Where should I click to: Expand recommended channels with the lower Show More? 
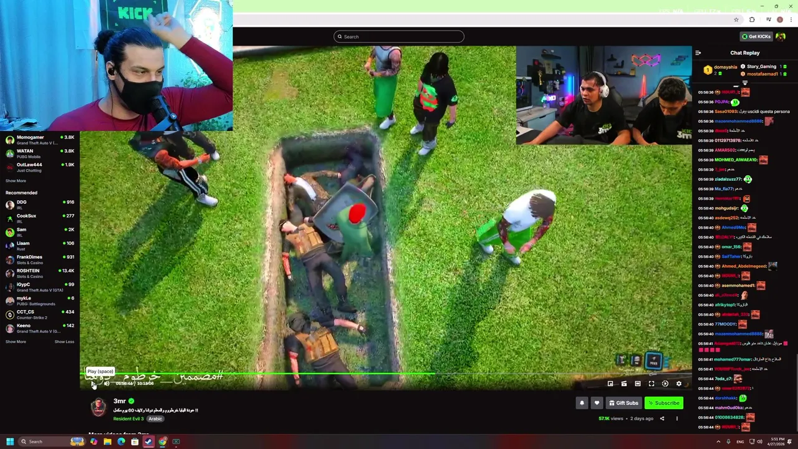coord(16,342)
